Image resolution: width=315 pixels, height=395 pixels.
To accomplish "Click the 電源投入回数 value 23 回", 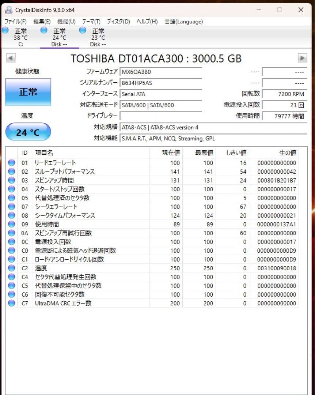I will pos(285,105).
